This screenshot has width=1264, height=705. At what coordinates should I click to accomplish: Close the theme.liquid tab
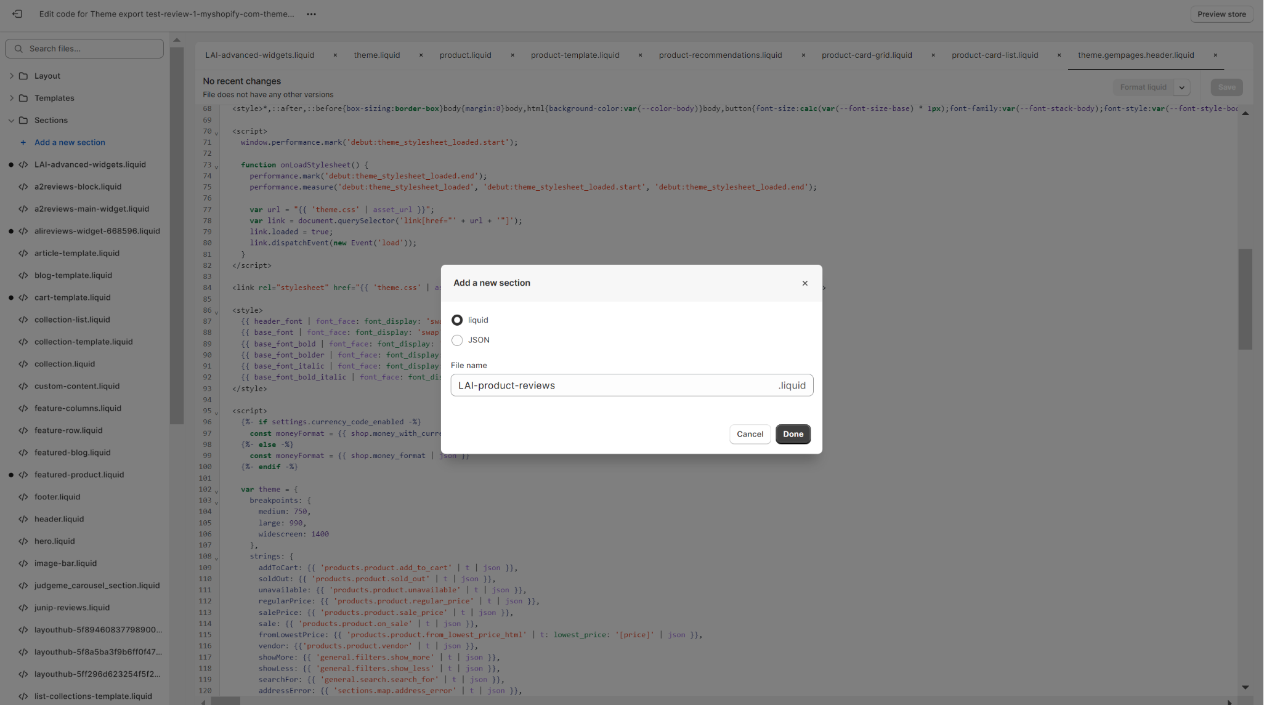(421, 55)
